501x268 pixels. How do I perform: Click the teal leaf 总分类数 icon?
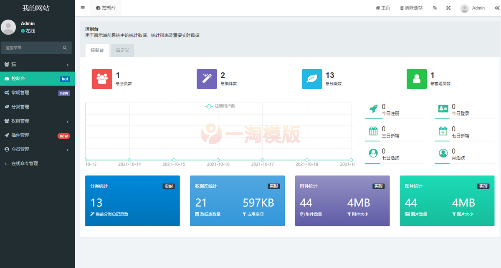[x=311, y=79]
